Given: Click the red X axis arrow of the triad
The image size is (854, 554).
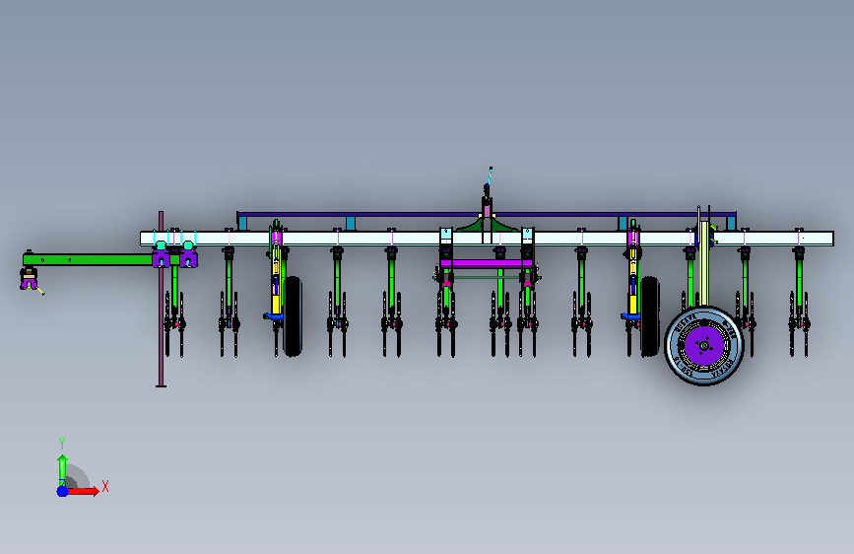Looking at the screenshot, I should (84, 491).
